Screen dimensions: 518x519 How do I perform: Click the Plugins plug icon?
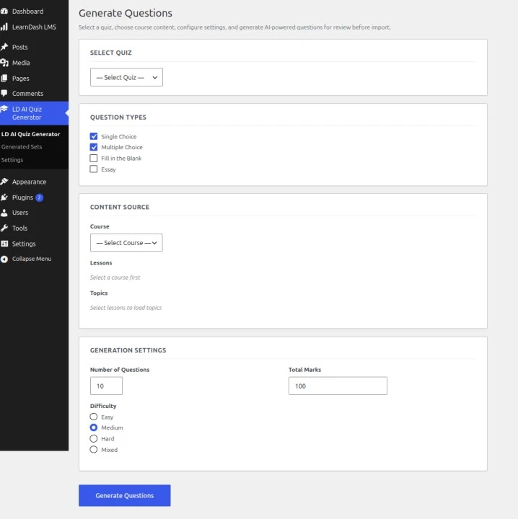pos(4,198)
